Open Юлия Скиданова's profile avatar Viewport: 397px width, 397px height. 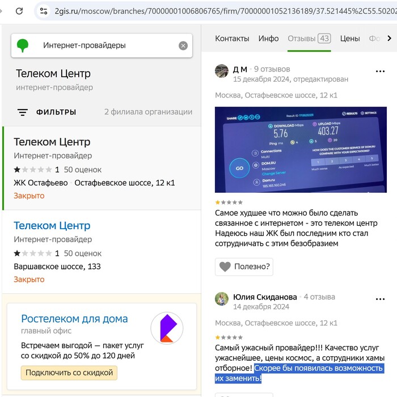tap(222, 298)
